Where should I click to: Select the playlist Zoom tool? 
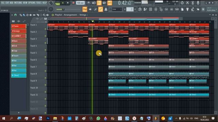(44, 15)
